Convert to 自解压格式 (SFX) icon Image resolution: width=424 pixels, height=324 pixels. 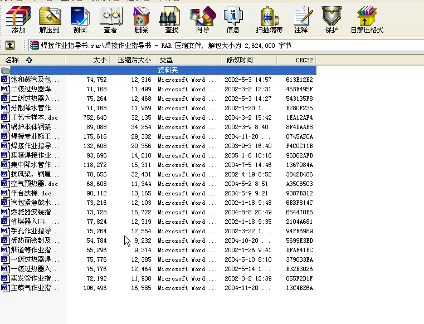367,19
